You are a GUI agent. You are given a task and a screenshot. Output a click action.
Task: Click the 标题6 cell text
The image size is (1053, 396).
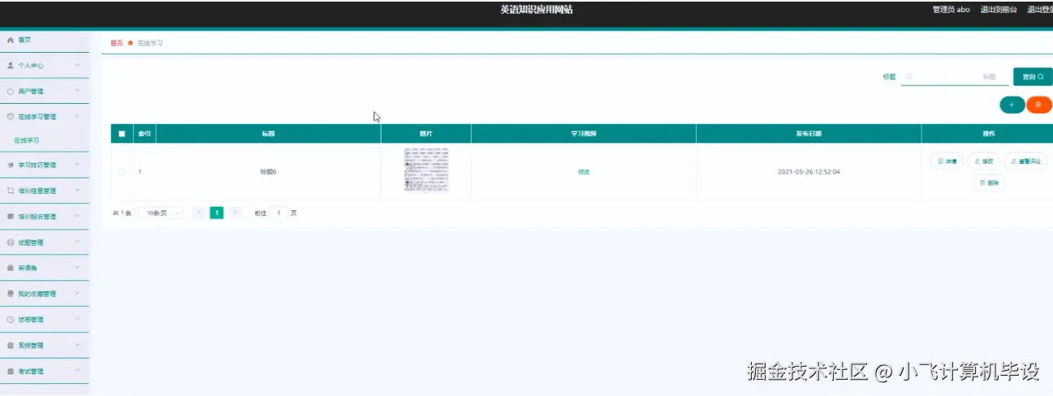tap(268, 172)
